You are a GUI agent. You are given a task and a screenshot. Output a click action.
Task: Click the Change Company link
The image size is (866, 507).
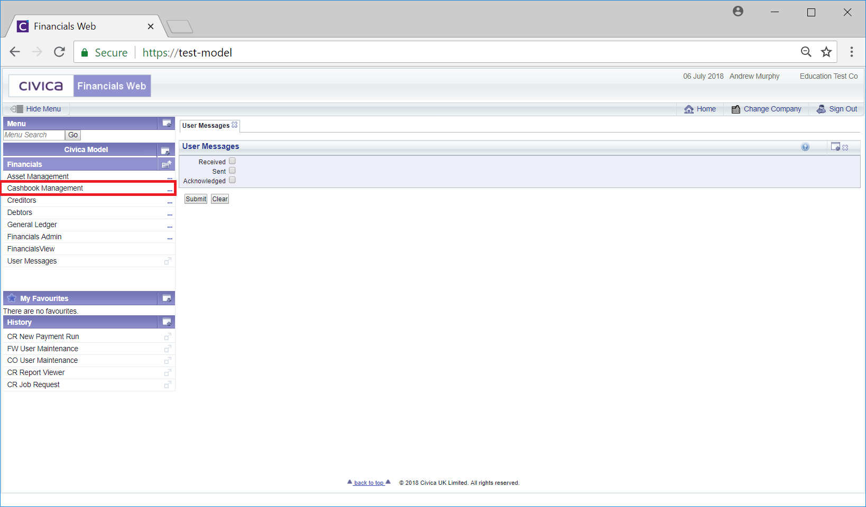(772, 109)
